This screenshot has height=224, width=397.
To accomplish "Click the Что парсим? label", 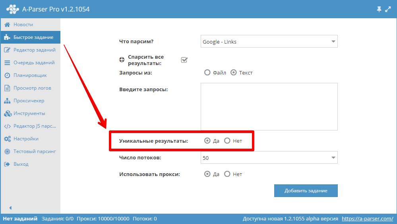I will click(x=136, y=41).
